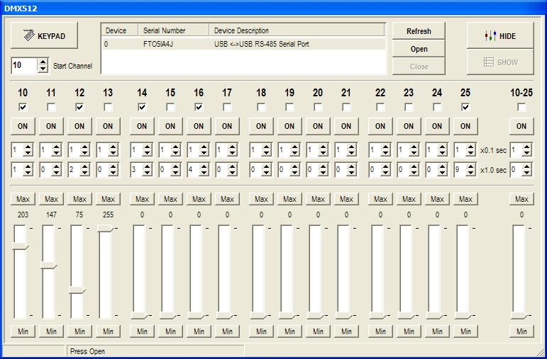547x359 pixels.
Task: Click the Open port button
Action: point(419,49)
